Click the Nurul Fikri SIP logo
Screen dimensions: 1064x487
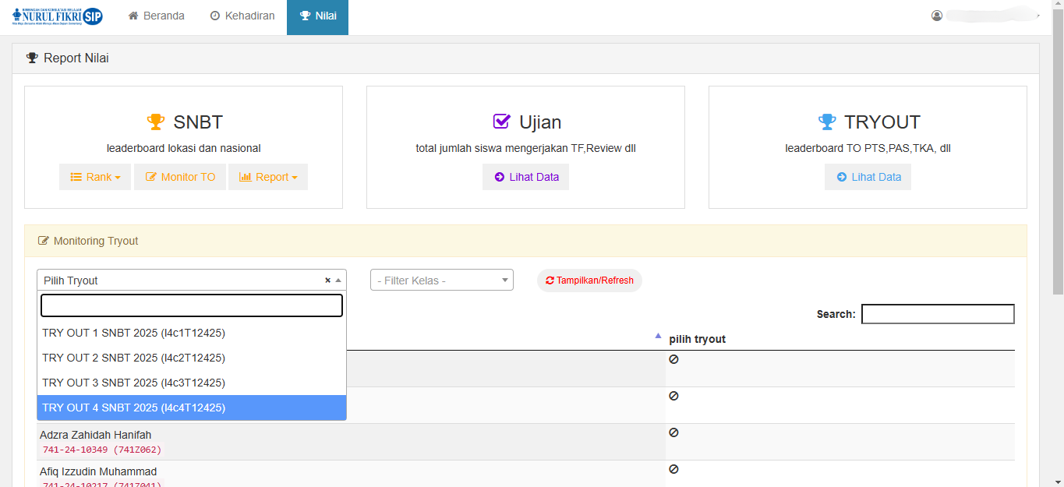pos(58,16)
